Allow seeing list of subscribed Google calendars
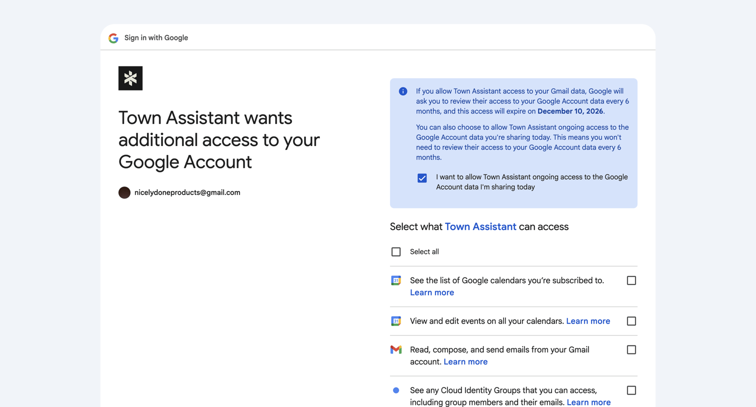The width and height of the screenshot is (756, 407). pos(631,280)
